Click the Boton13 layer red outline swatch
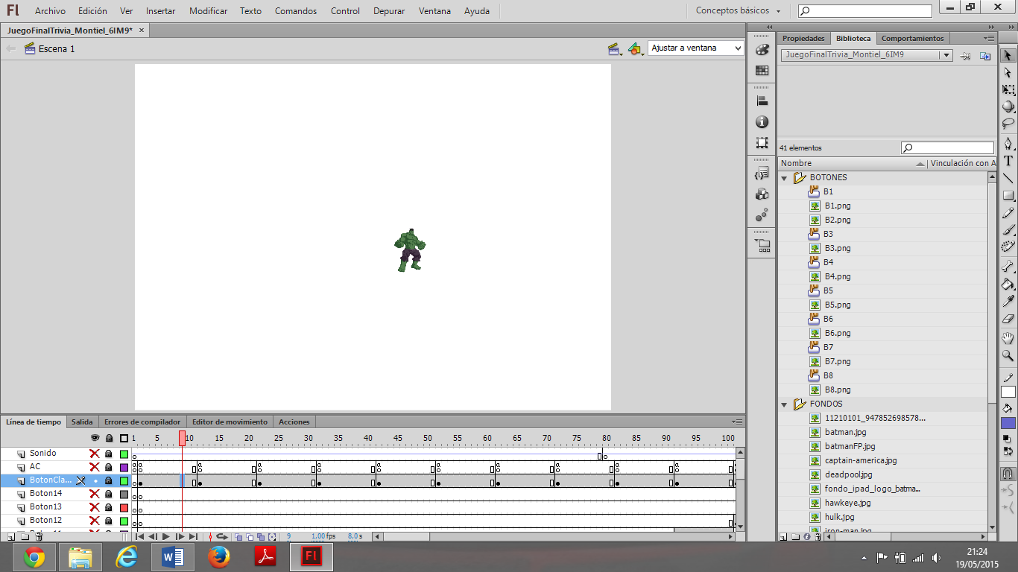Viewport: 1018px width, 572px height. point(124,507)
